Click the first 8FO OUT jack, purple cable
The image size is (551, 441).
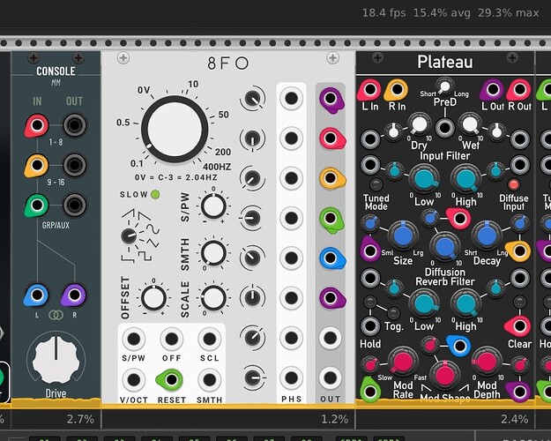(331, 99)
